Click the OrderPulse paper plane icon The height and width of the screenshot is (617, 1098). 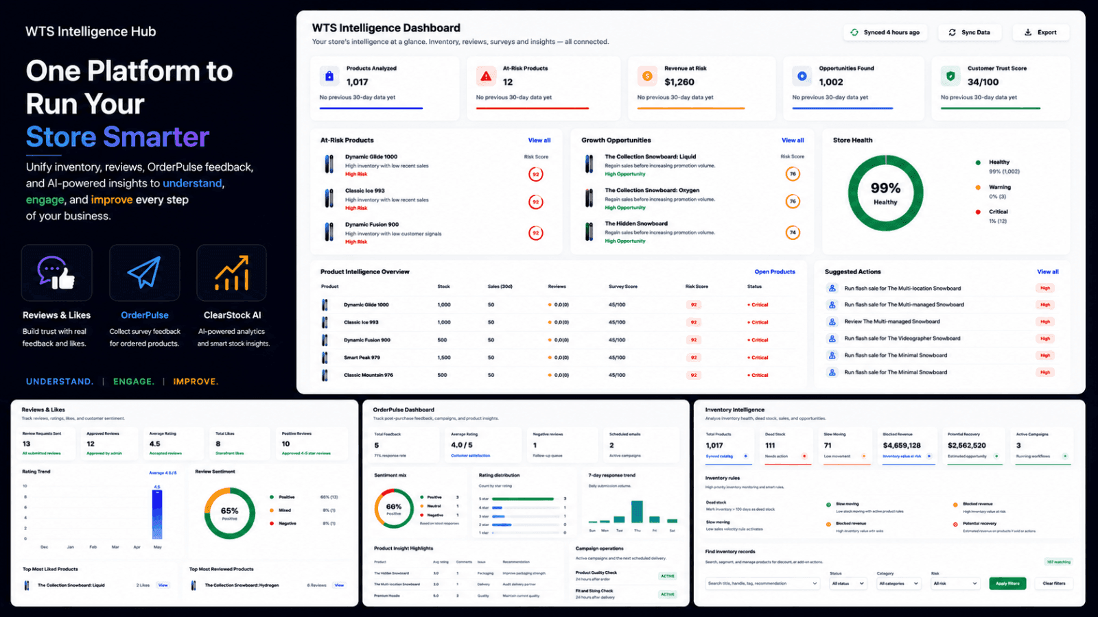tap(144, 273)
